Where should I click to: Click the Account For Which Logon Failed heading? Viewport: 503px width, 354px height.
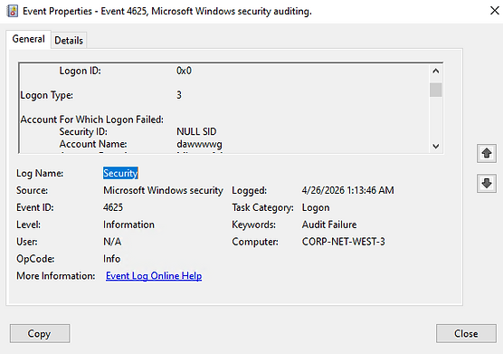(x=92, y=120)
